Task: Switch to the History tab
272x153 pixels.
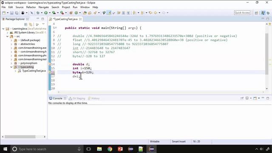Action: point(93,98)
